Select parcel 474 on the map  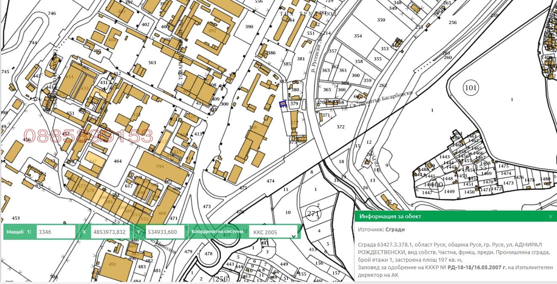pos(270,181)
